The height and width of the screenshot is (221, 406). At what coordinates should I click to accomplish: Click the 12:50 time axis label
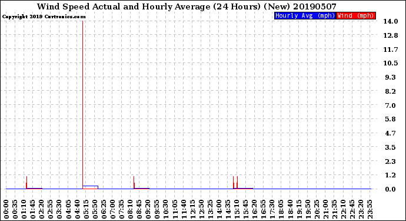tap(202, 209)
